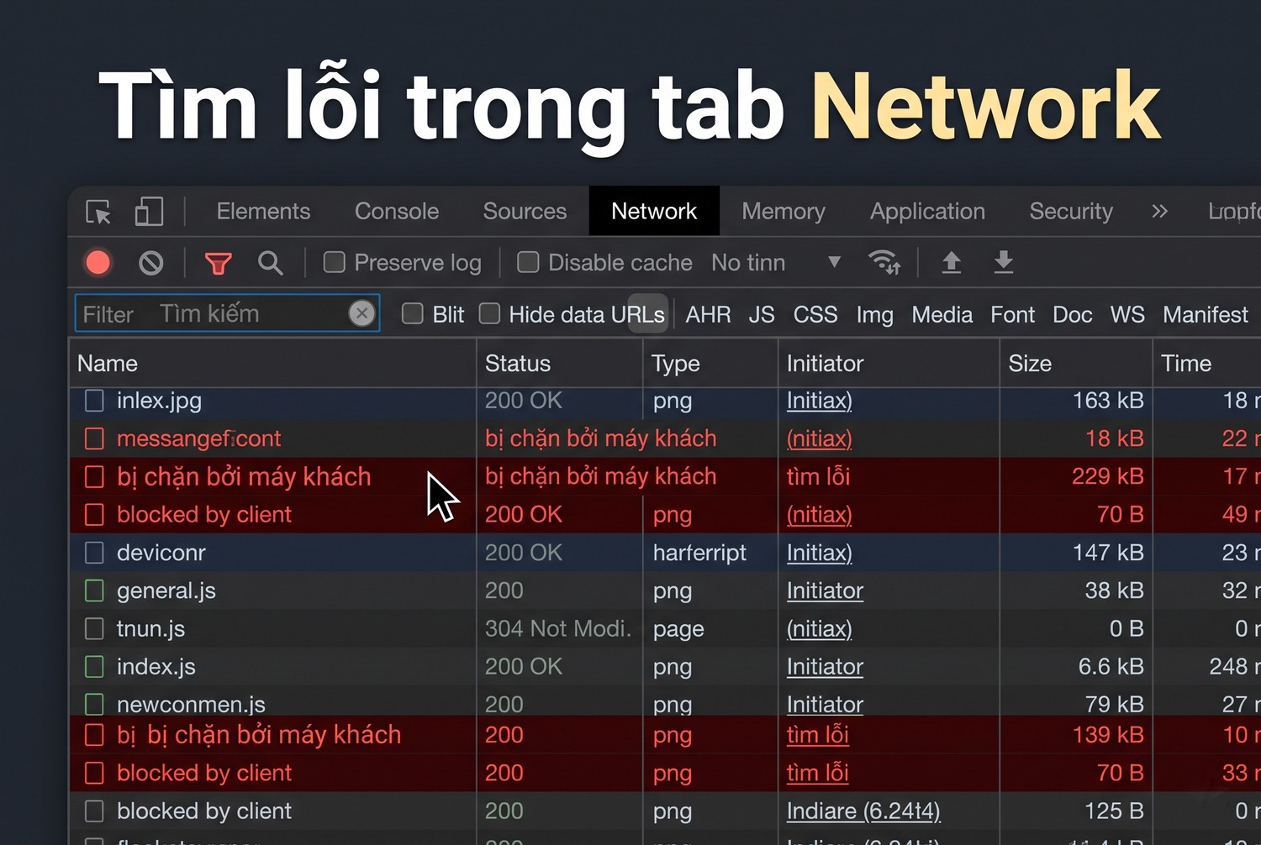Import HAR file with upload arrow
Image resolution: width=1261 pixels, height=845 pixels.
click(x=952, y=263)
